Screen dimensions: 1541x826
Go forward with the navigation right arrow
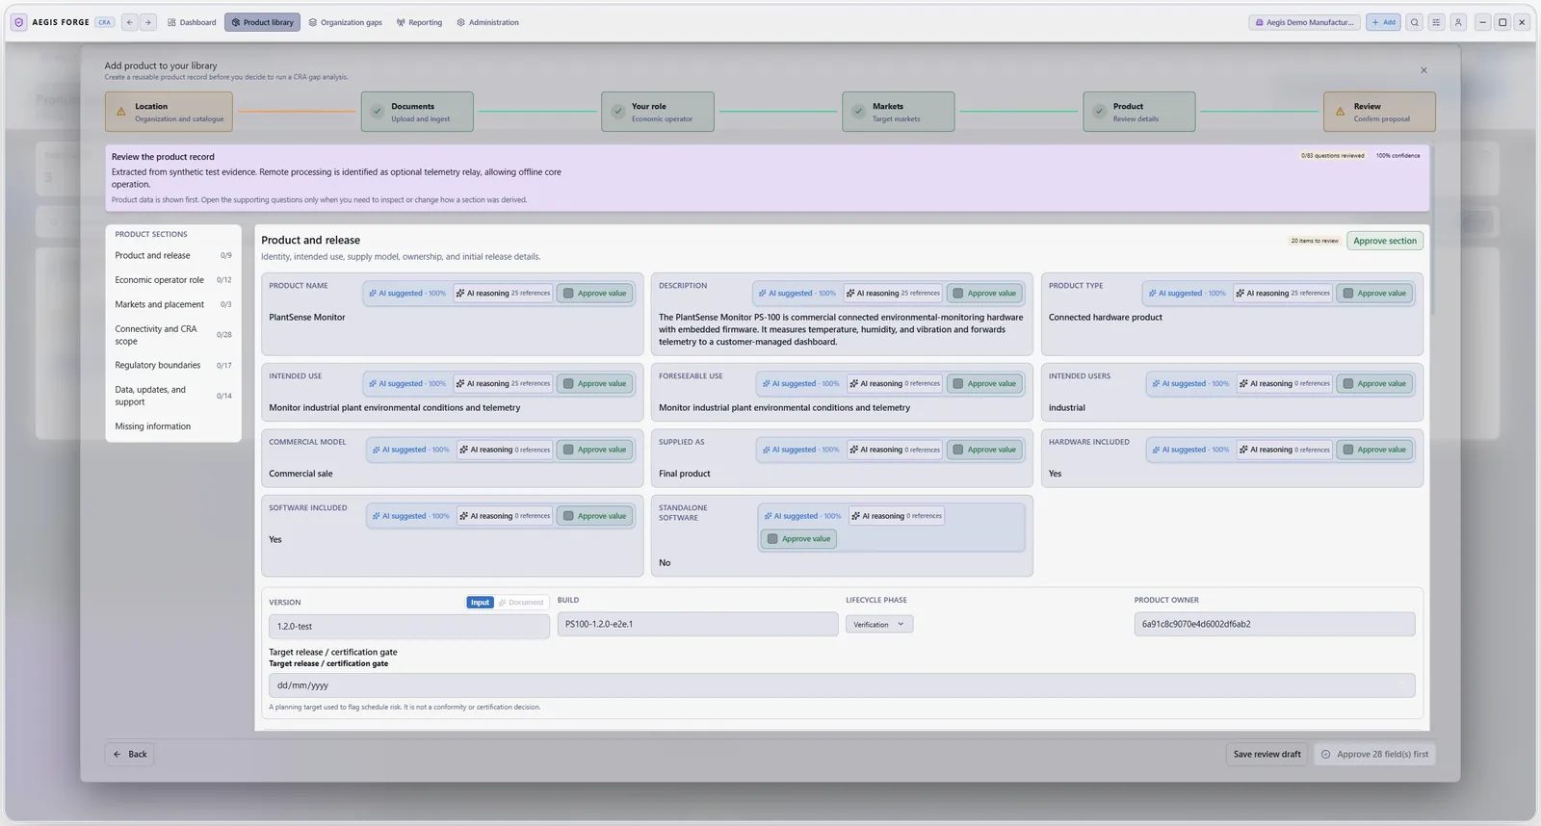pyautogui.click(x=148, y=22)
